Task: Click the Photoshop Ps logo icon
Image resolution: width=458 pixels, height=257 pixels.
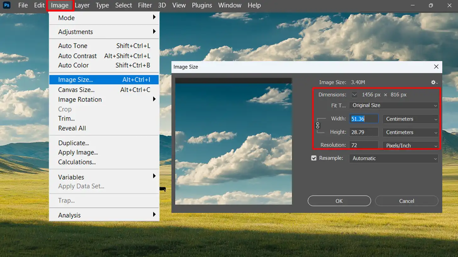Action: coord(7,5)
